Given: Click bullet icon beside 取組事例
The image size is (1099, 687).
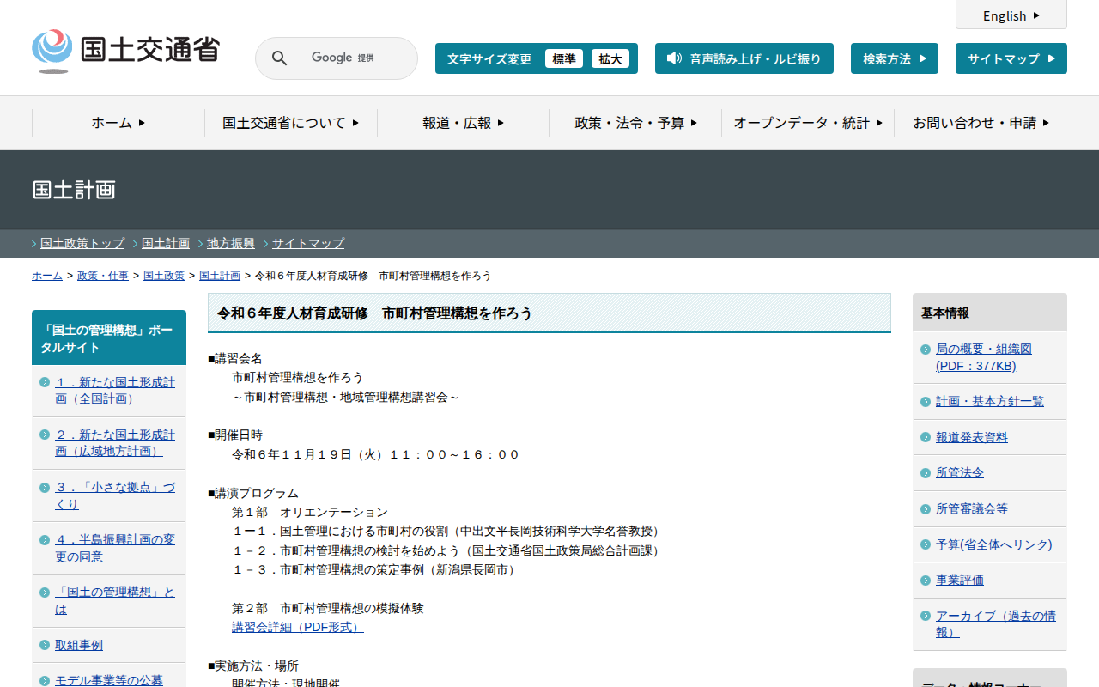Looking at the screenshot, I should [44, 645].
